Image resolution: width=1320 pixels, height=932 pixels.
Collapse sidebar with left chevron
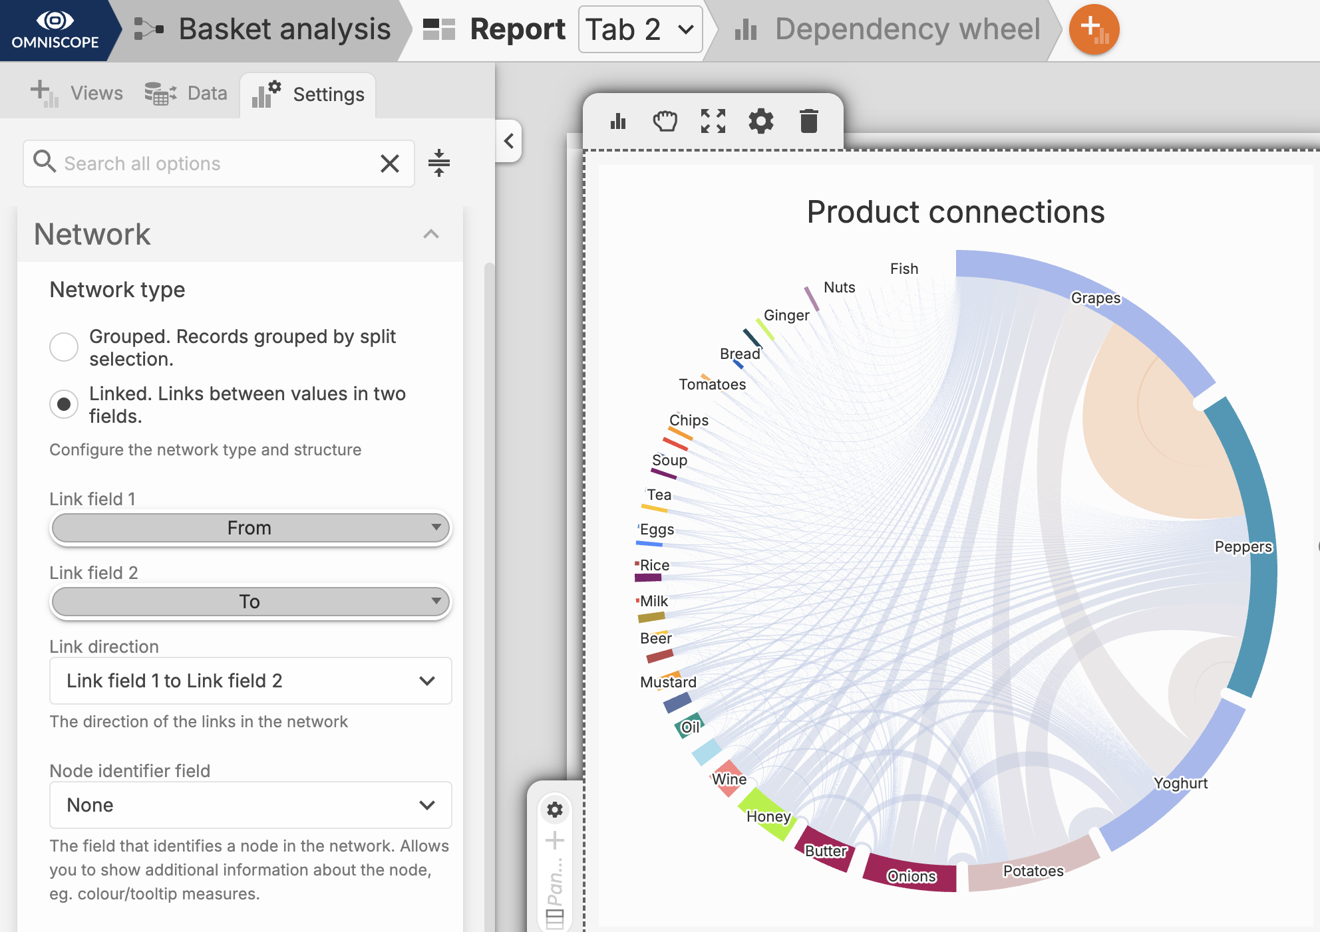509,141
